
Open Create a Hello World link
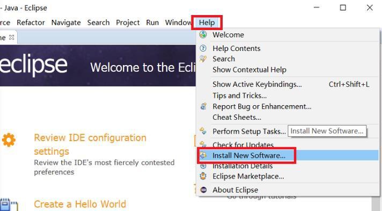80,204
